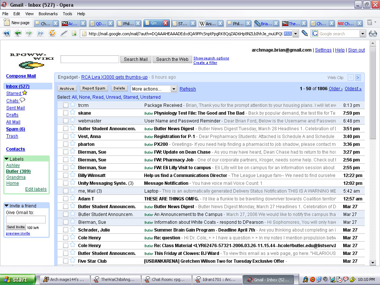Screen dimensions: 380x285
Task: Tick the checkbox for me, Mail Laptop message
Action: pyautogui.click(x=65, y=191)
